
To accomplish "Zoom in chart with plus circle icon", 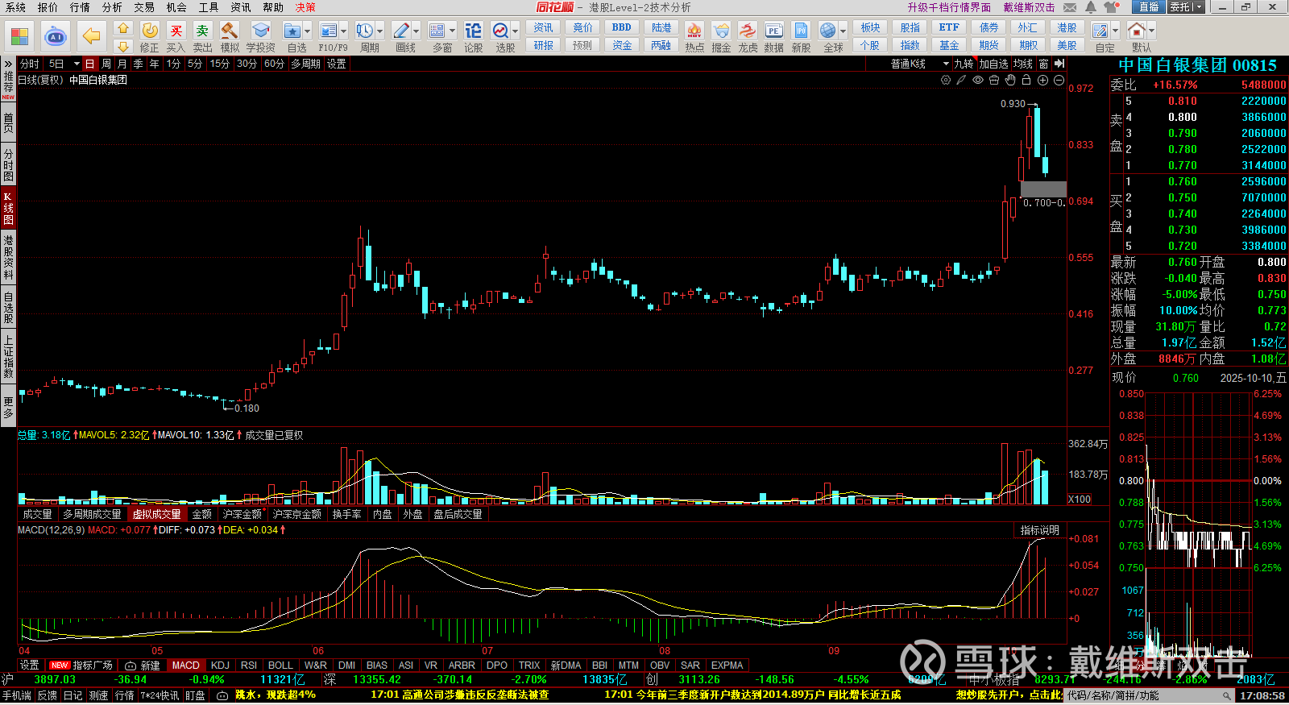I will tap(1042, 80).
